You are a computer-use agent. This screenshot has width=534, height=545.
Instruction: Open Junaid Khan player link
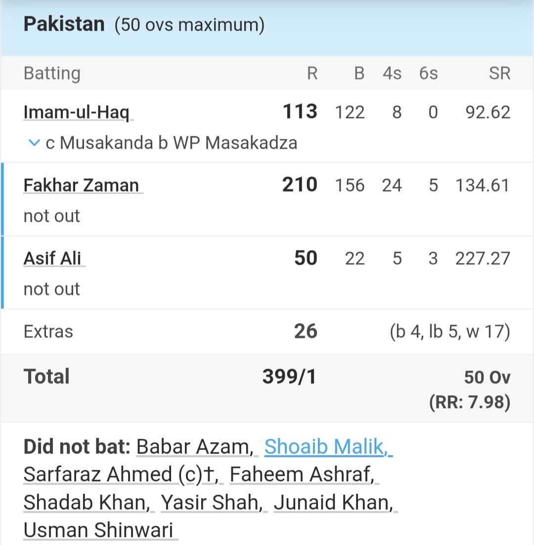point(334,503)
